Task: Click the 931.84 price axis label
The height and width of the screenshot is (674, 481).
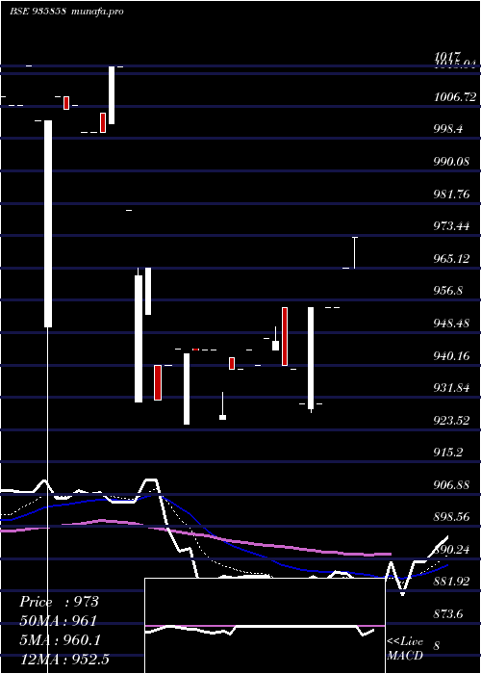Action: point(452,388)
